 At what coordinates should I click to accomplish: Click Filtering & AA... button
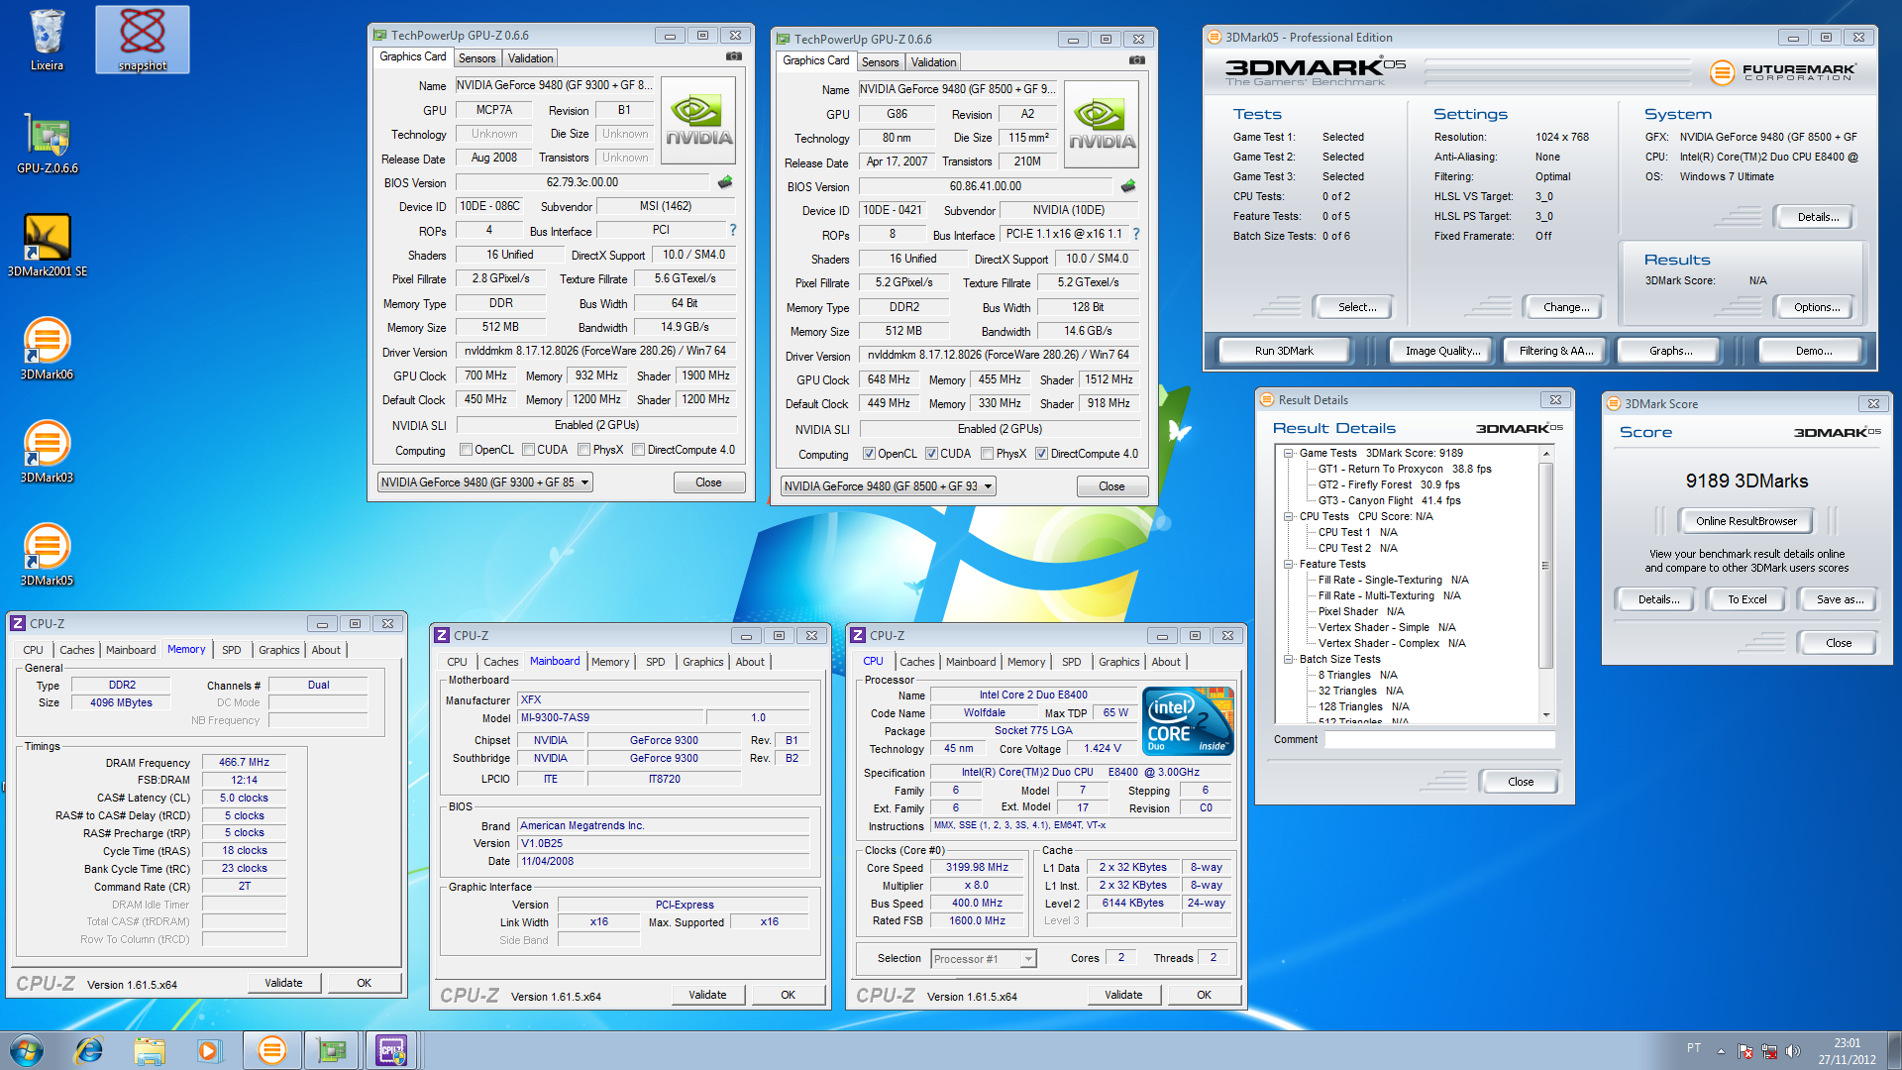[x=1556, y=351]
